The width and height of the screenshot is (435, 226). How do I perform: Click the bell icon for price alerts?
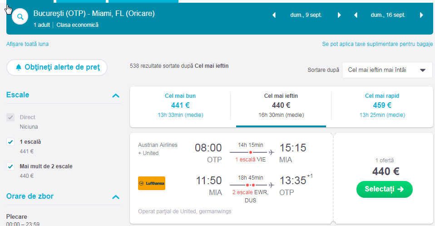coord(19,67)
